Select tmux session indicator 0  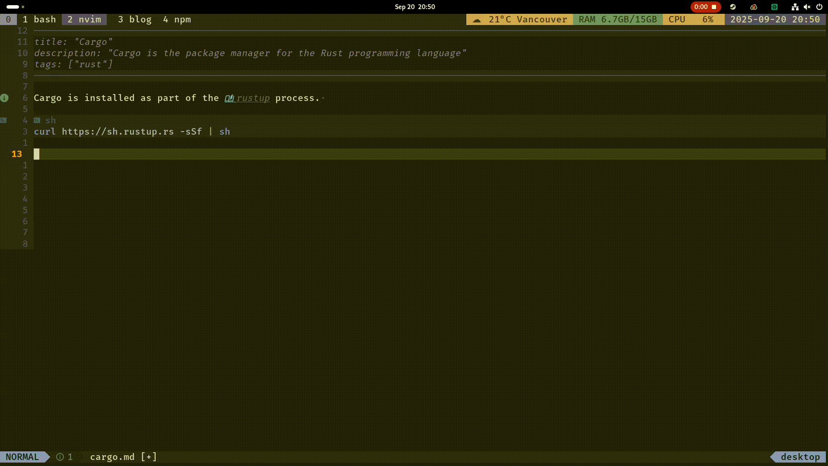click(8, 19)
